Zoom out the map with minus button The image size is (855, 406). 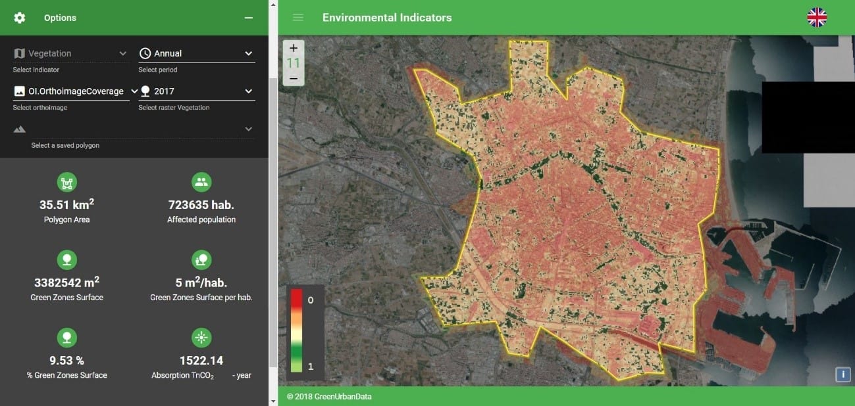[294, 78]
